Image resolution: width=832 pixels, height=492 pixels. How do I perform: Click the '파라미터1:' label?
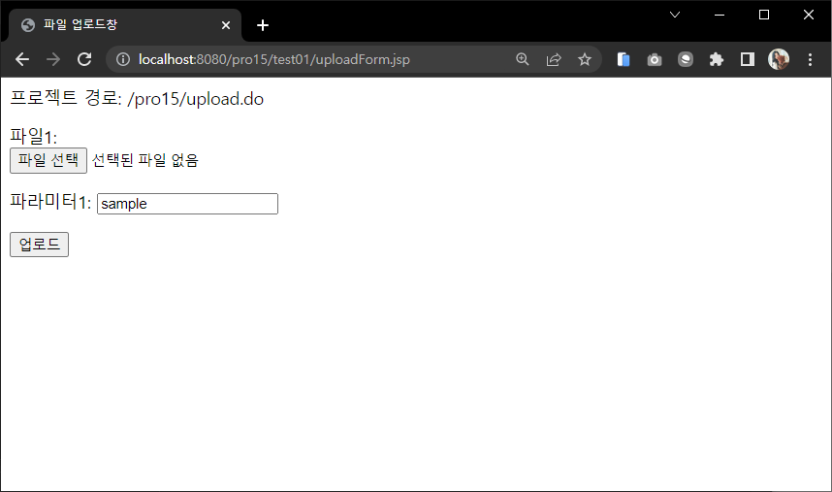50,202
